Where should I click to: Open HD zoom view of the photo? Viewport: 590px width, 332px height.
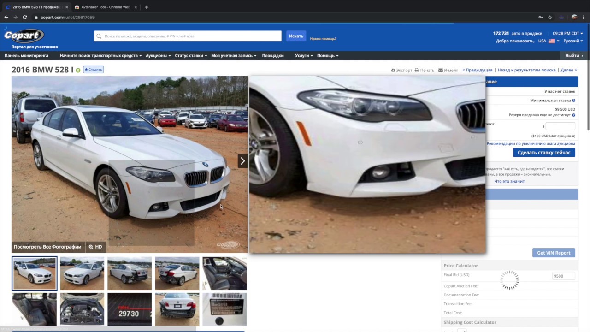95,247
